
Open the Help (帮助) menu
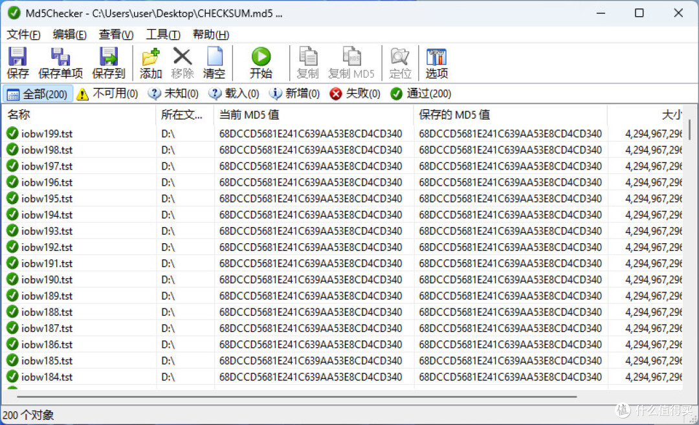[211, 34]
